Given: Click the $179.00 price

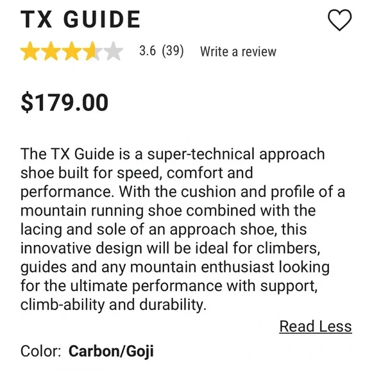Looking at the screenshot, I should click(x=65, y=102).
